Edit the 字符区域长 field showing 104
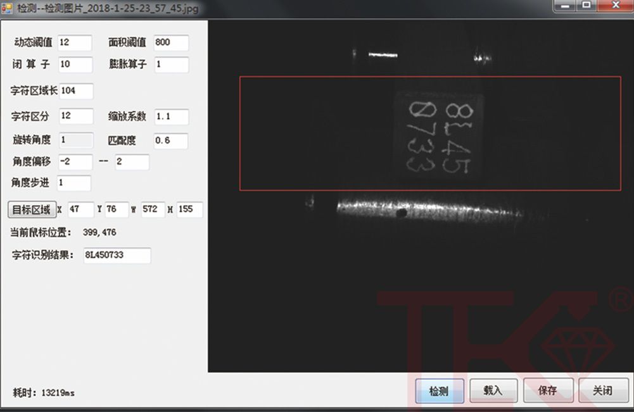 point(76,91)
